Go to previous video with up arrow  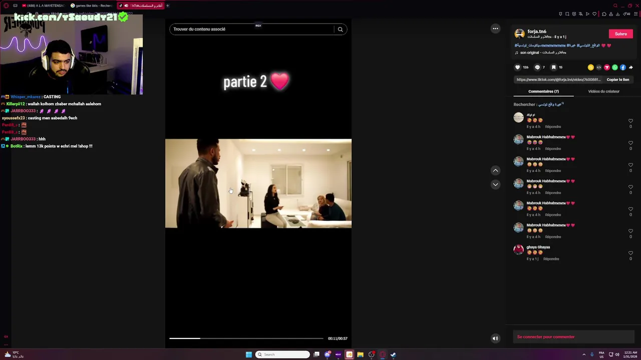coord(495,170)
